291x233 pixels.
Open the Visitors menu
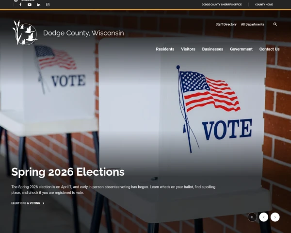188,49
